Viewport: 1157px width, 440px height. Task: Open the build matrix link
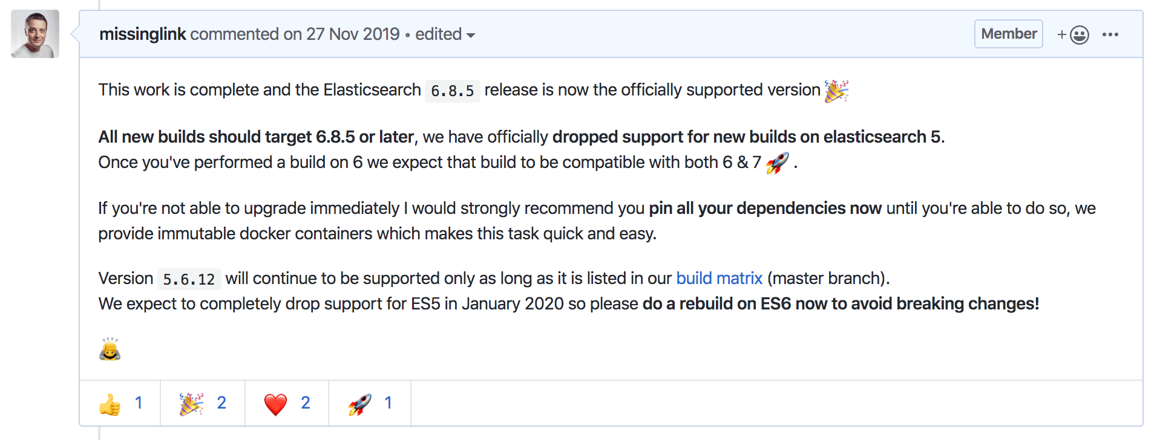pos(719,278)
